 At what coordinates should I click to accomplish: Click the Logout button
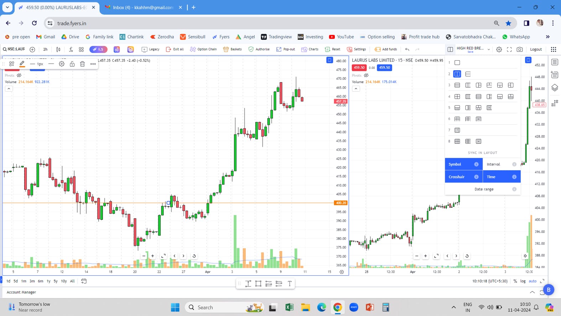click(x=536, y=49)
